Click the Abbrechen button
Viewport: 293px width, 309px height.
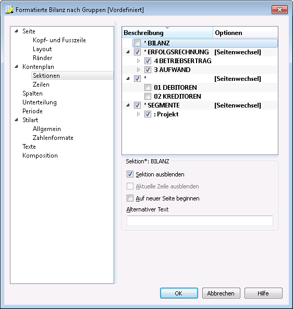click(221, 293)
